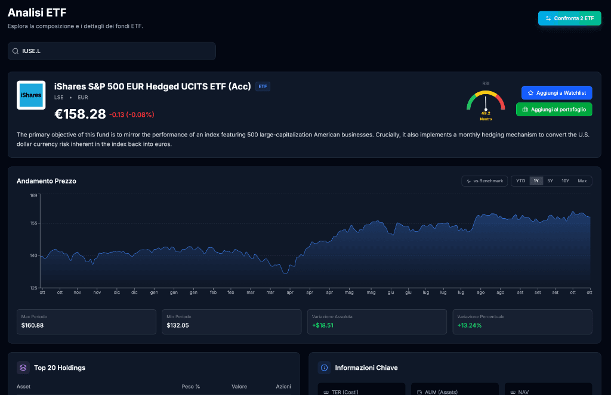Click the Max Periodo value $160.88
Viewport: 611px width, 395px height.
(32, 325)
